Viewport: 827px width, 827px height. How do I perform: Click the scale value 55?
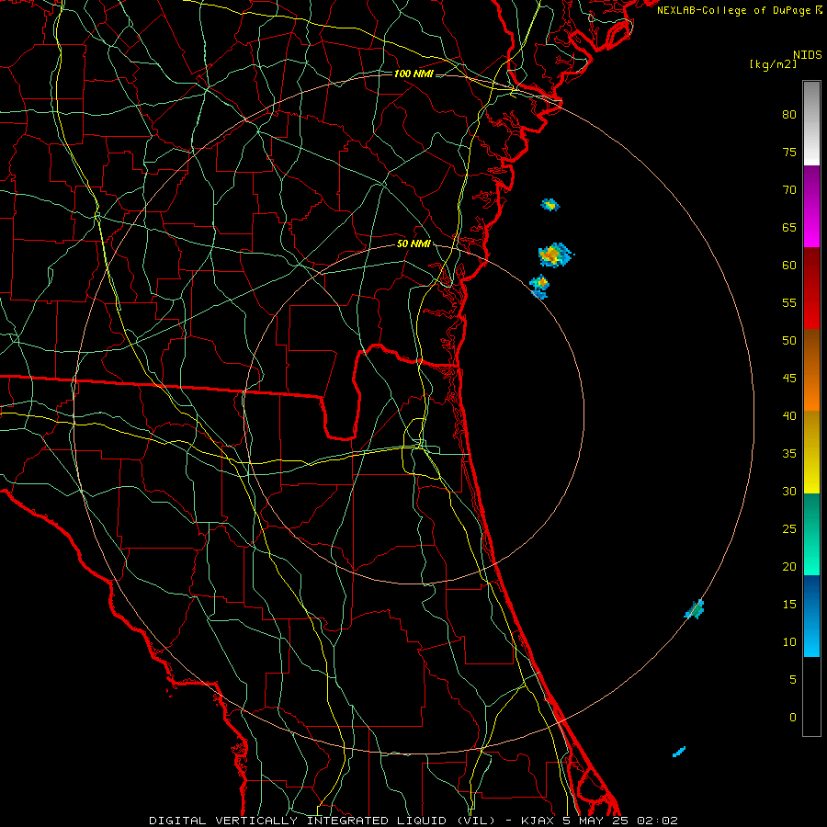789,303
